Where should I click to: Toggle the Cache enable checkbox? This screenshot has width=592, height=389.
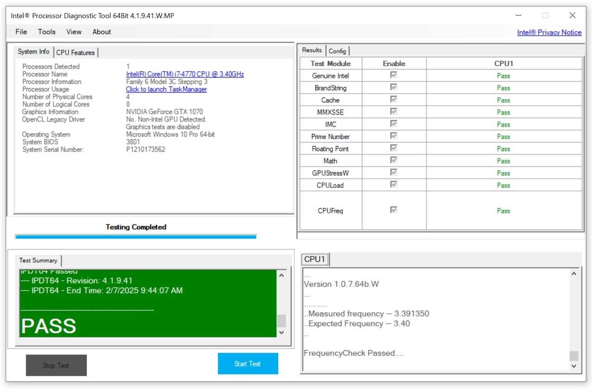coord(394,99)
